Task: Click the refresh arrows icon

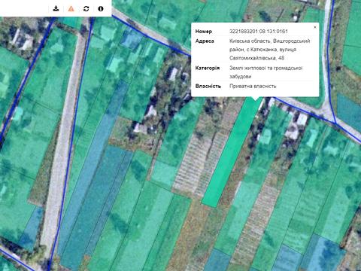Action: 86,8
